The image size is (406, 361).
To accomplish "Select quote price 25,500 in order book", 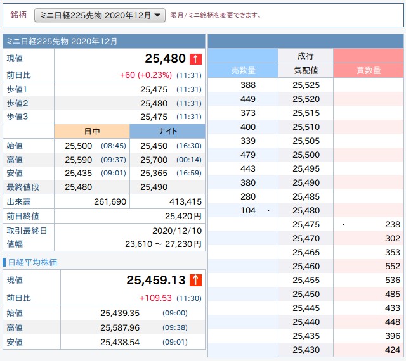I will (x=306, y=155).
